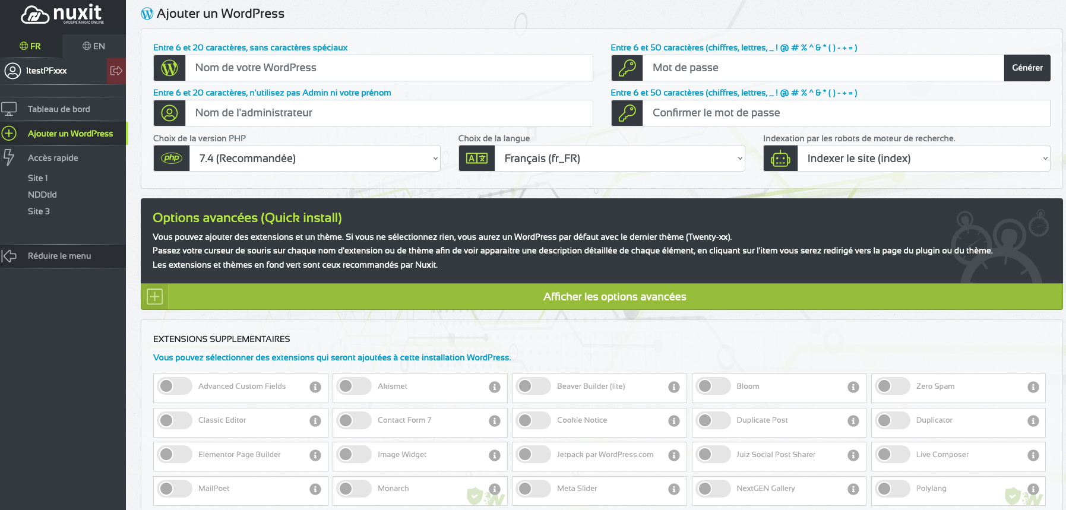Screen dimensions: 1066x510
Task: Click the info icon for Elementor Page Builder
Action: pos(315,455)
